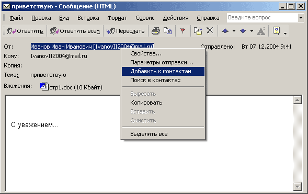The width and height of the screenshot is (308, 194).
Task: Click the red follow-up flag icon
Action: point(182,31)
